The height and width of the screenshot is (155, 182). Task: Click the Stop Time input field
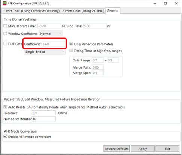tap(95, 26)
